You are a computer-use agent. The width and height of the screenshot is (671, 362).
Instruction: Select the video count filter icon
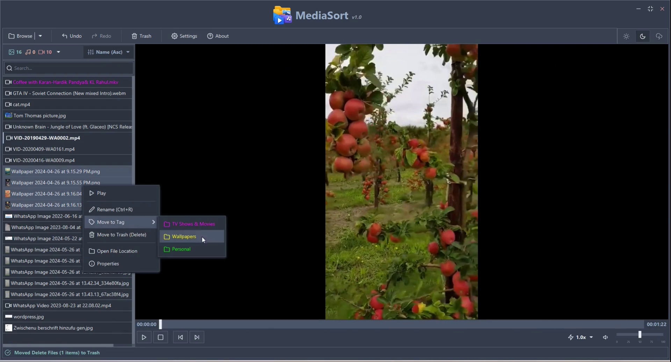(x=42, y=52)
